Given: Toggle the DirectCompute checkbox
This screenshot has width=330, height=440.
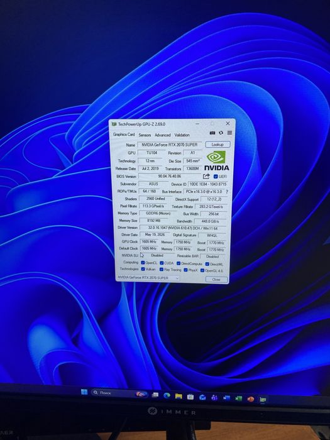Looking at the screenshot, I should [x=179, y=263].
